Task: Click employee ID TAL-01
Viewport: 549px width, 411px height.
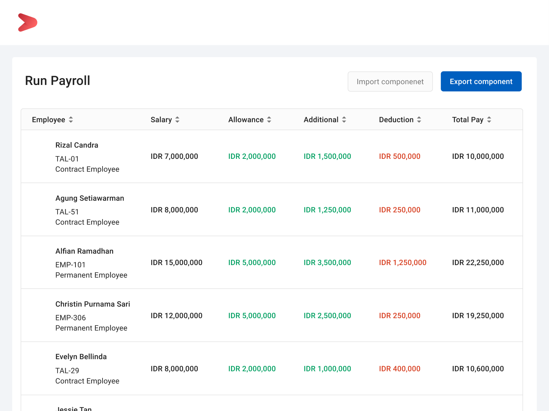Action: pos(67,159)
